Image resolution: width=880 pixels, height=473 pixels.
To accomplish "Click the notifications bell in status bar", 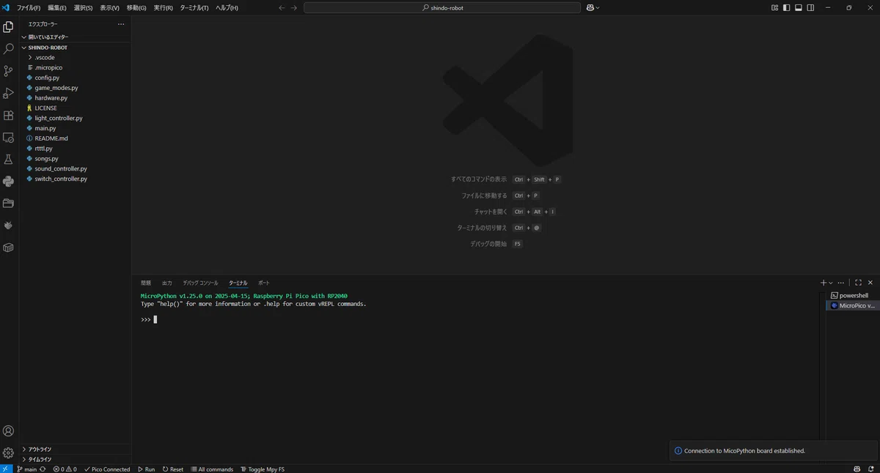I will 872,469.
